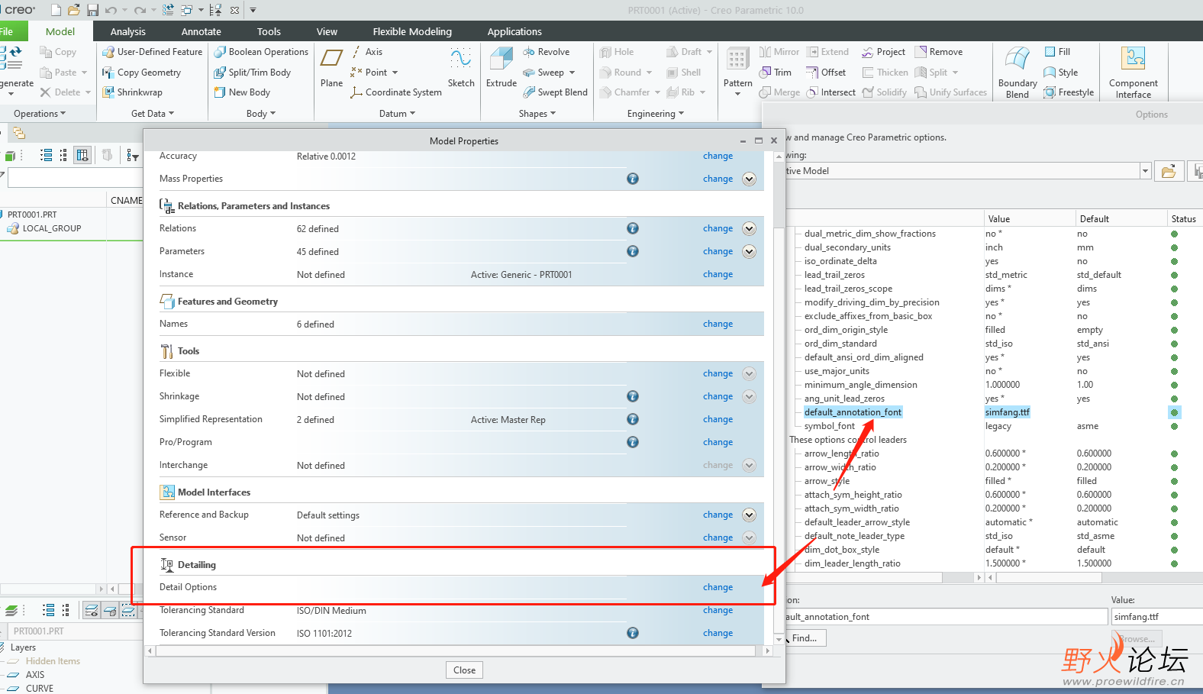Viewport: 1203px width, 694px height.
Task: Open the Operations group dropdown
Action: pos(40,114)
